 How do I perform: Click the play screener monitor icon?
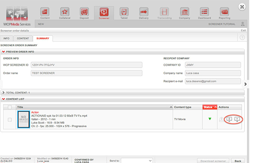(237, 119)
